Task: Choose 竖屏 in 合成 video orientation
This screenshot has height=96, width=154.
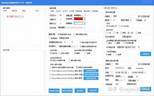Action: tap(88, 53)
